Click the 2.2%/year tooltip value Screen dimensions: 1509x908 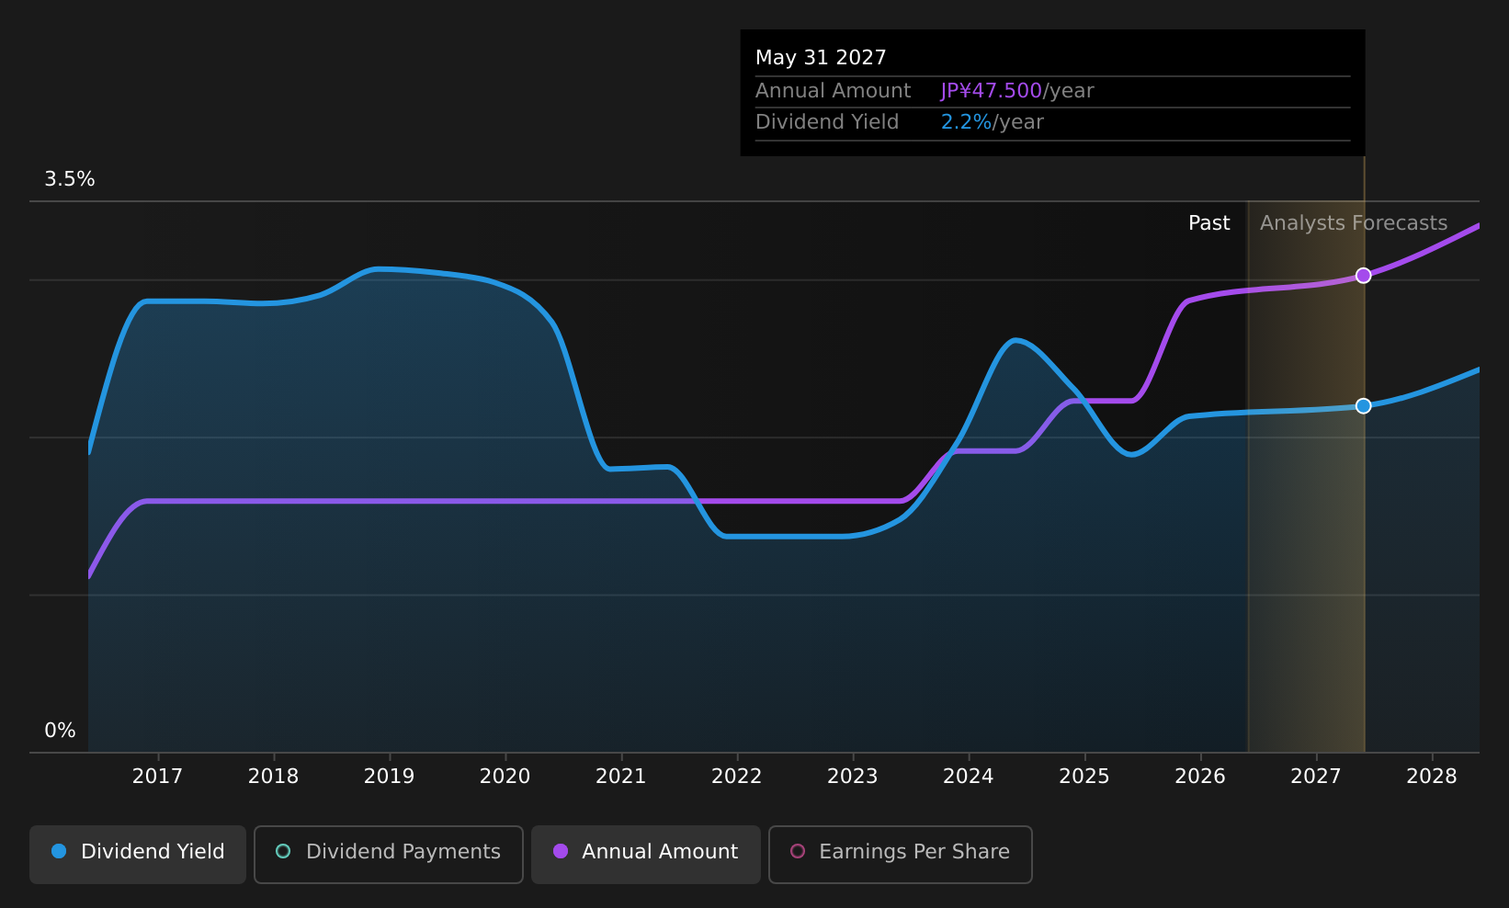click(992, 122)
